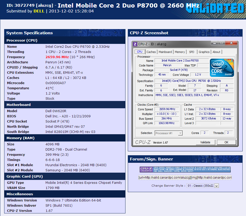This screenshot has width=246, height=216.
Task: Select the CPU tab
Action: [139, 52]
